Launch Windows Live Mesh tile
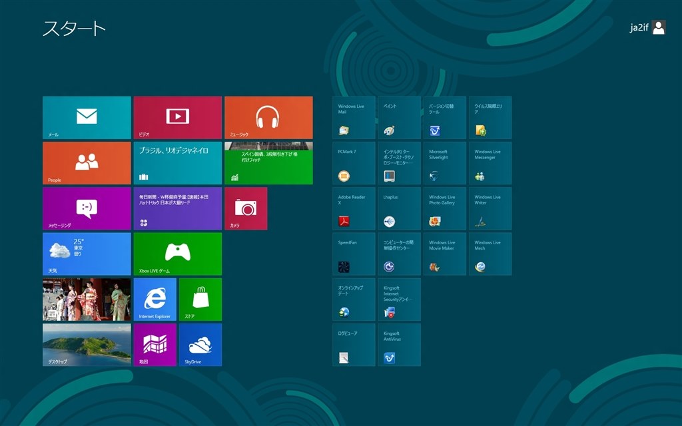Image resolution: width=682 pixels, height=426 pixels. tap(490, 254)
